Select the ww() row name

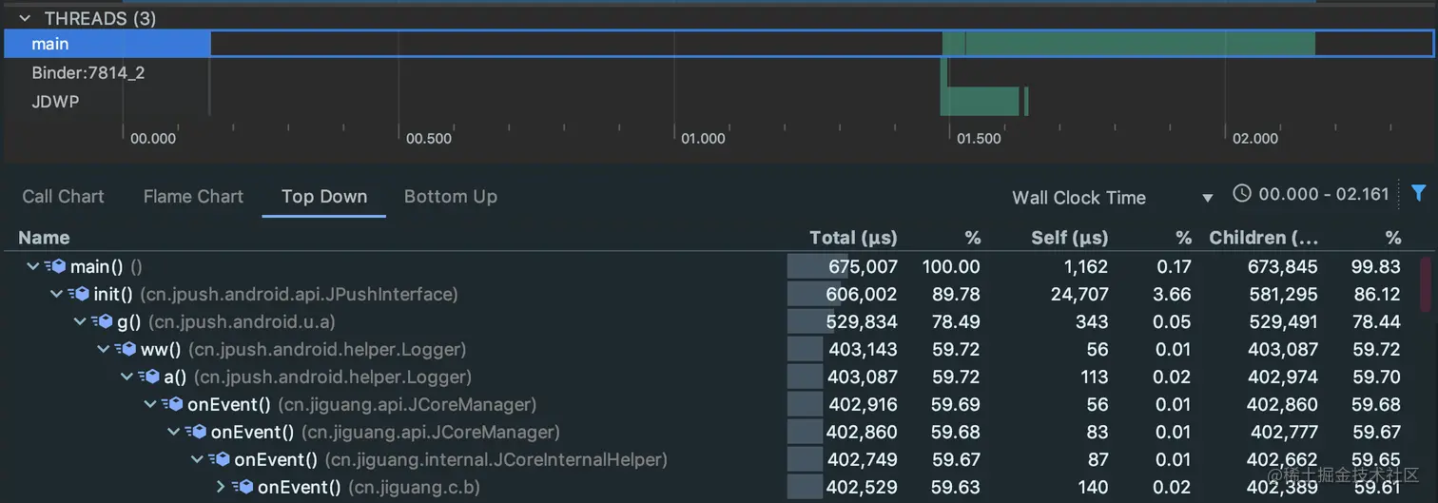pos(161,350)
